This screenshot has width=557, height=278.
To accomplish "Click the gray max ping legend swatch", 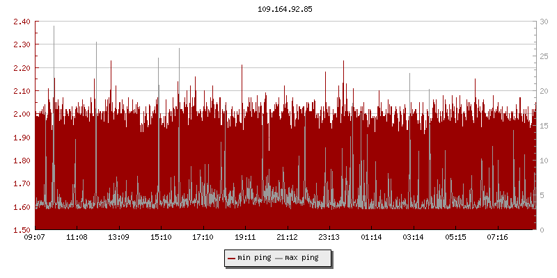I will [279, 258].
